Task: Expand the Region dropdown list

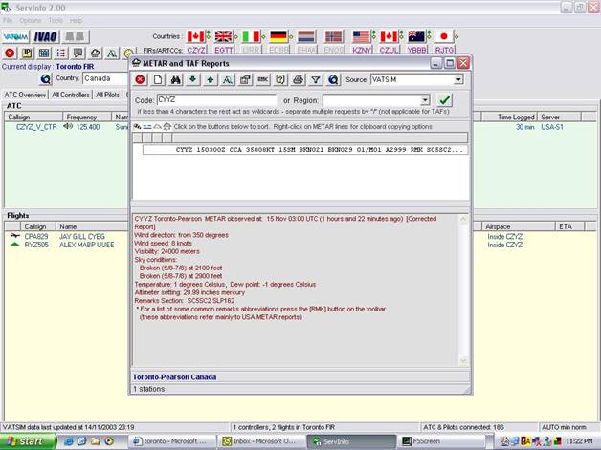Action: 425,99
